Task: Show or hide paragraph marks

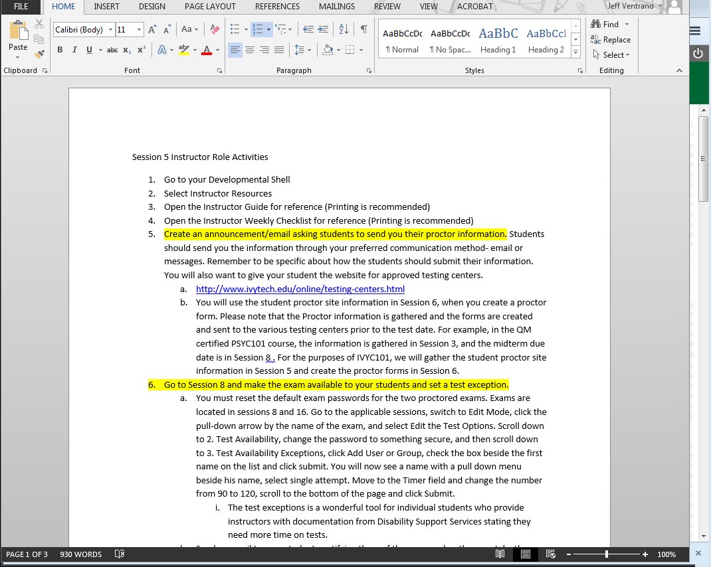Action: click(363, 29)
